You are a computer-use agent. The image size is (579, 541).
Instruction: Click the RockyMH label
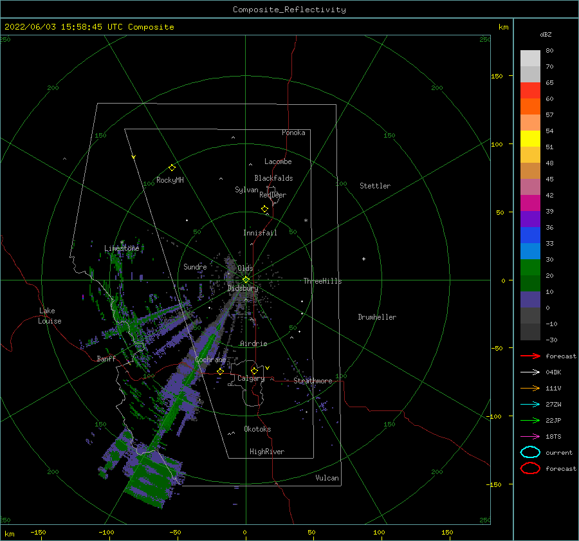click(x=170, y=180)
